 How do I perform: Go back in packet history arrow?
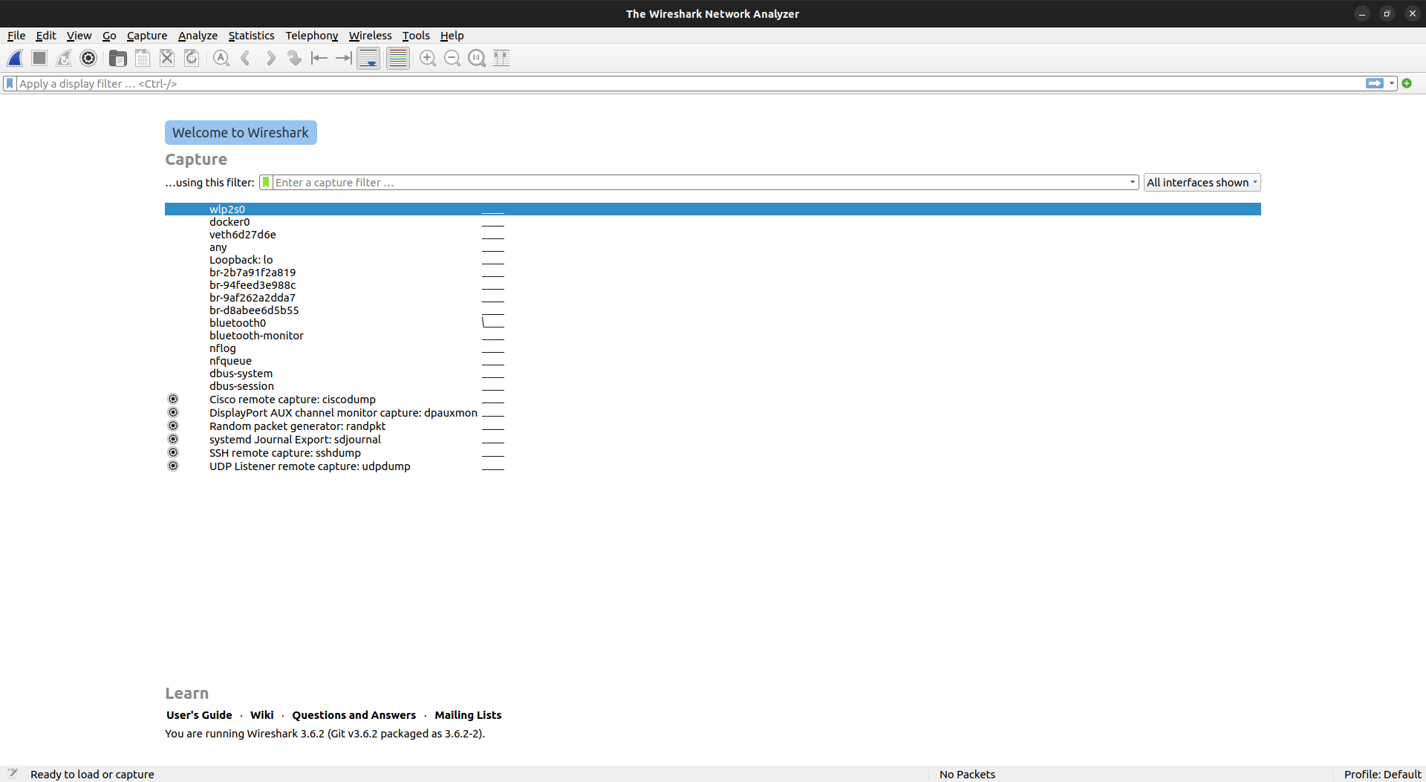(246, 58)
